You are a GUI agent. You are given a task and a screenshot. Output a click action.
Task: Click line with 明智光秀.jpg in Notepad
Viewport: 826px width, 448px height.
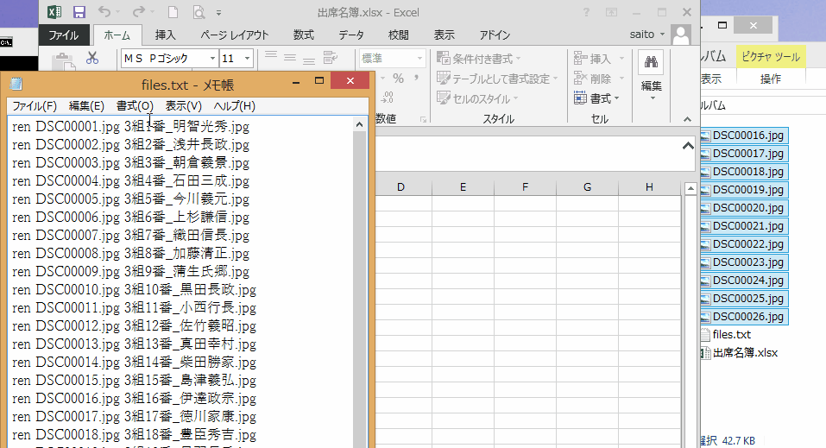pos(130,127)
